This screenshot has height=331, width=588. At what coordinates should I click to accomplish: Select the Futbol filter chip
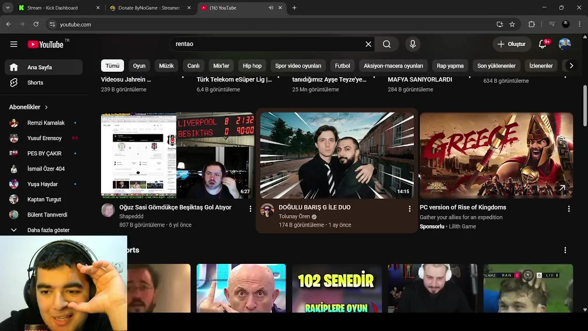pos(342,66)
